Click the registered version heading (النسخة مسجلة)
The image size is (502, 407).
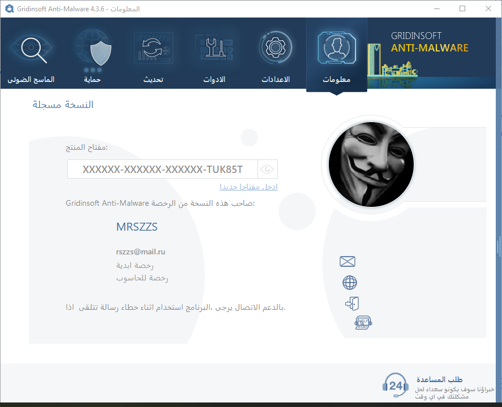point(63,105)
